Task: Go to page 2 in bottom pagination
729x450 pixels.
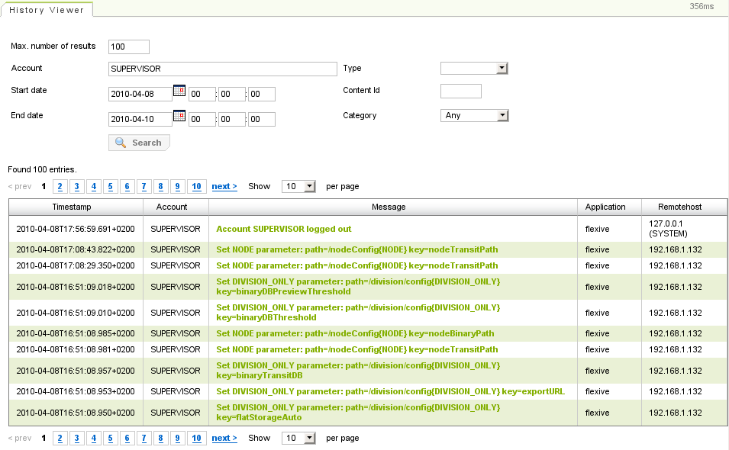Action: coord(60,438)
